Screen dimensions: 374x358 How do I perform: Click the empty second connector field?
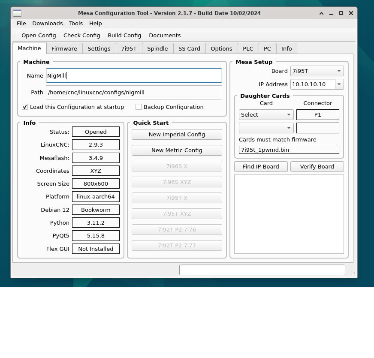pyautogui.click(x=318, y=128)
